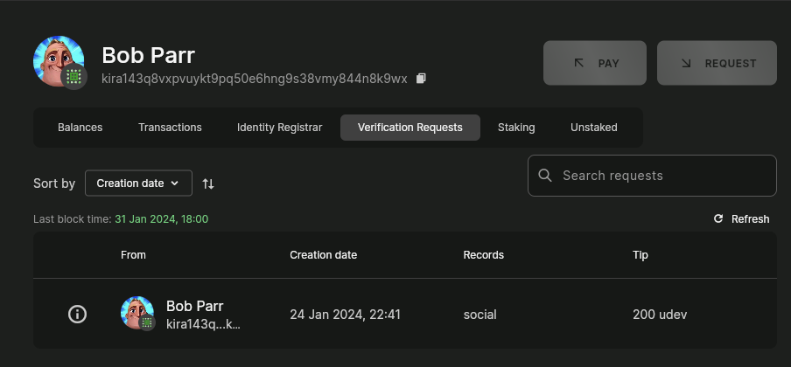Click the green badge on header avatar
Viewport: 791px width, 367px height.
coord(74,77)
